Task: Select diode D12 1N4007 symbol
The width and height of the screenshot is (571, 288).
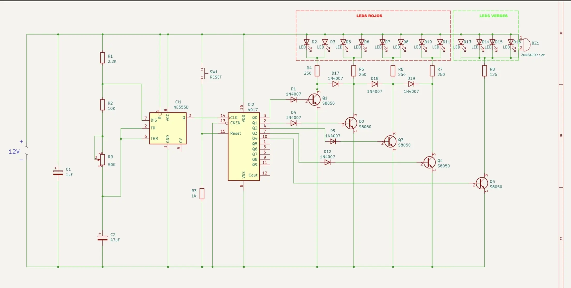Action: (x=327, y=162)
